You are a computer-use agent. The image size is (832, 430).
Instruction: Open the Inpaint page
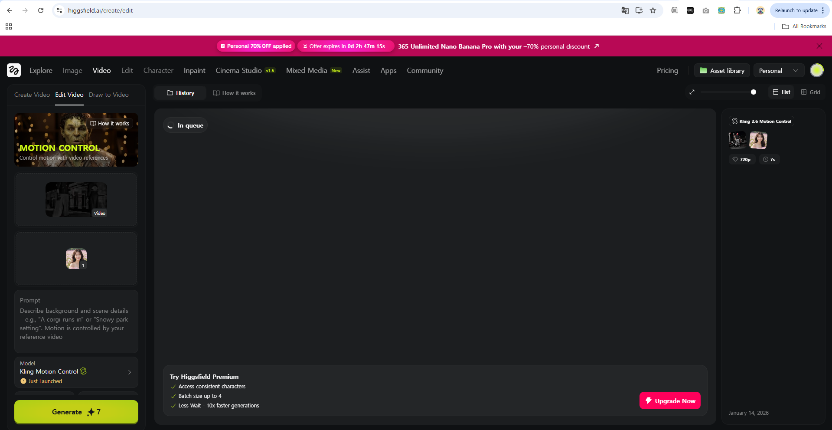pyautogui.click(x=194, y=70)
